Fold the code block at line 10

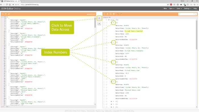6,32
